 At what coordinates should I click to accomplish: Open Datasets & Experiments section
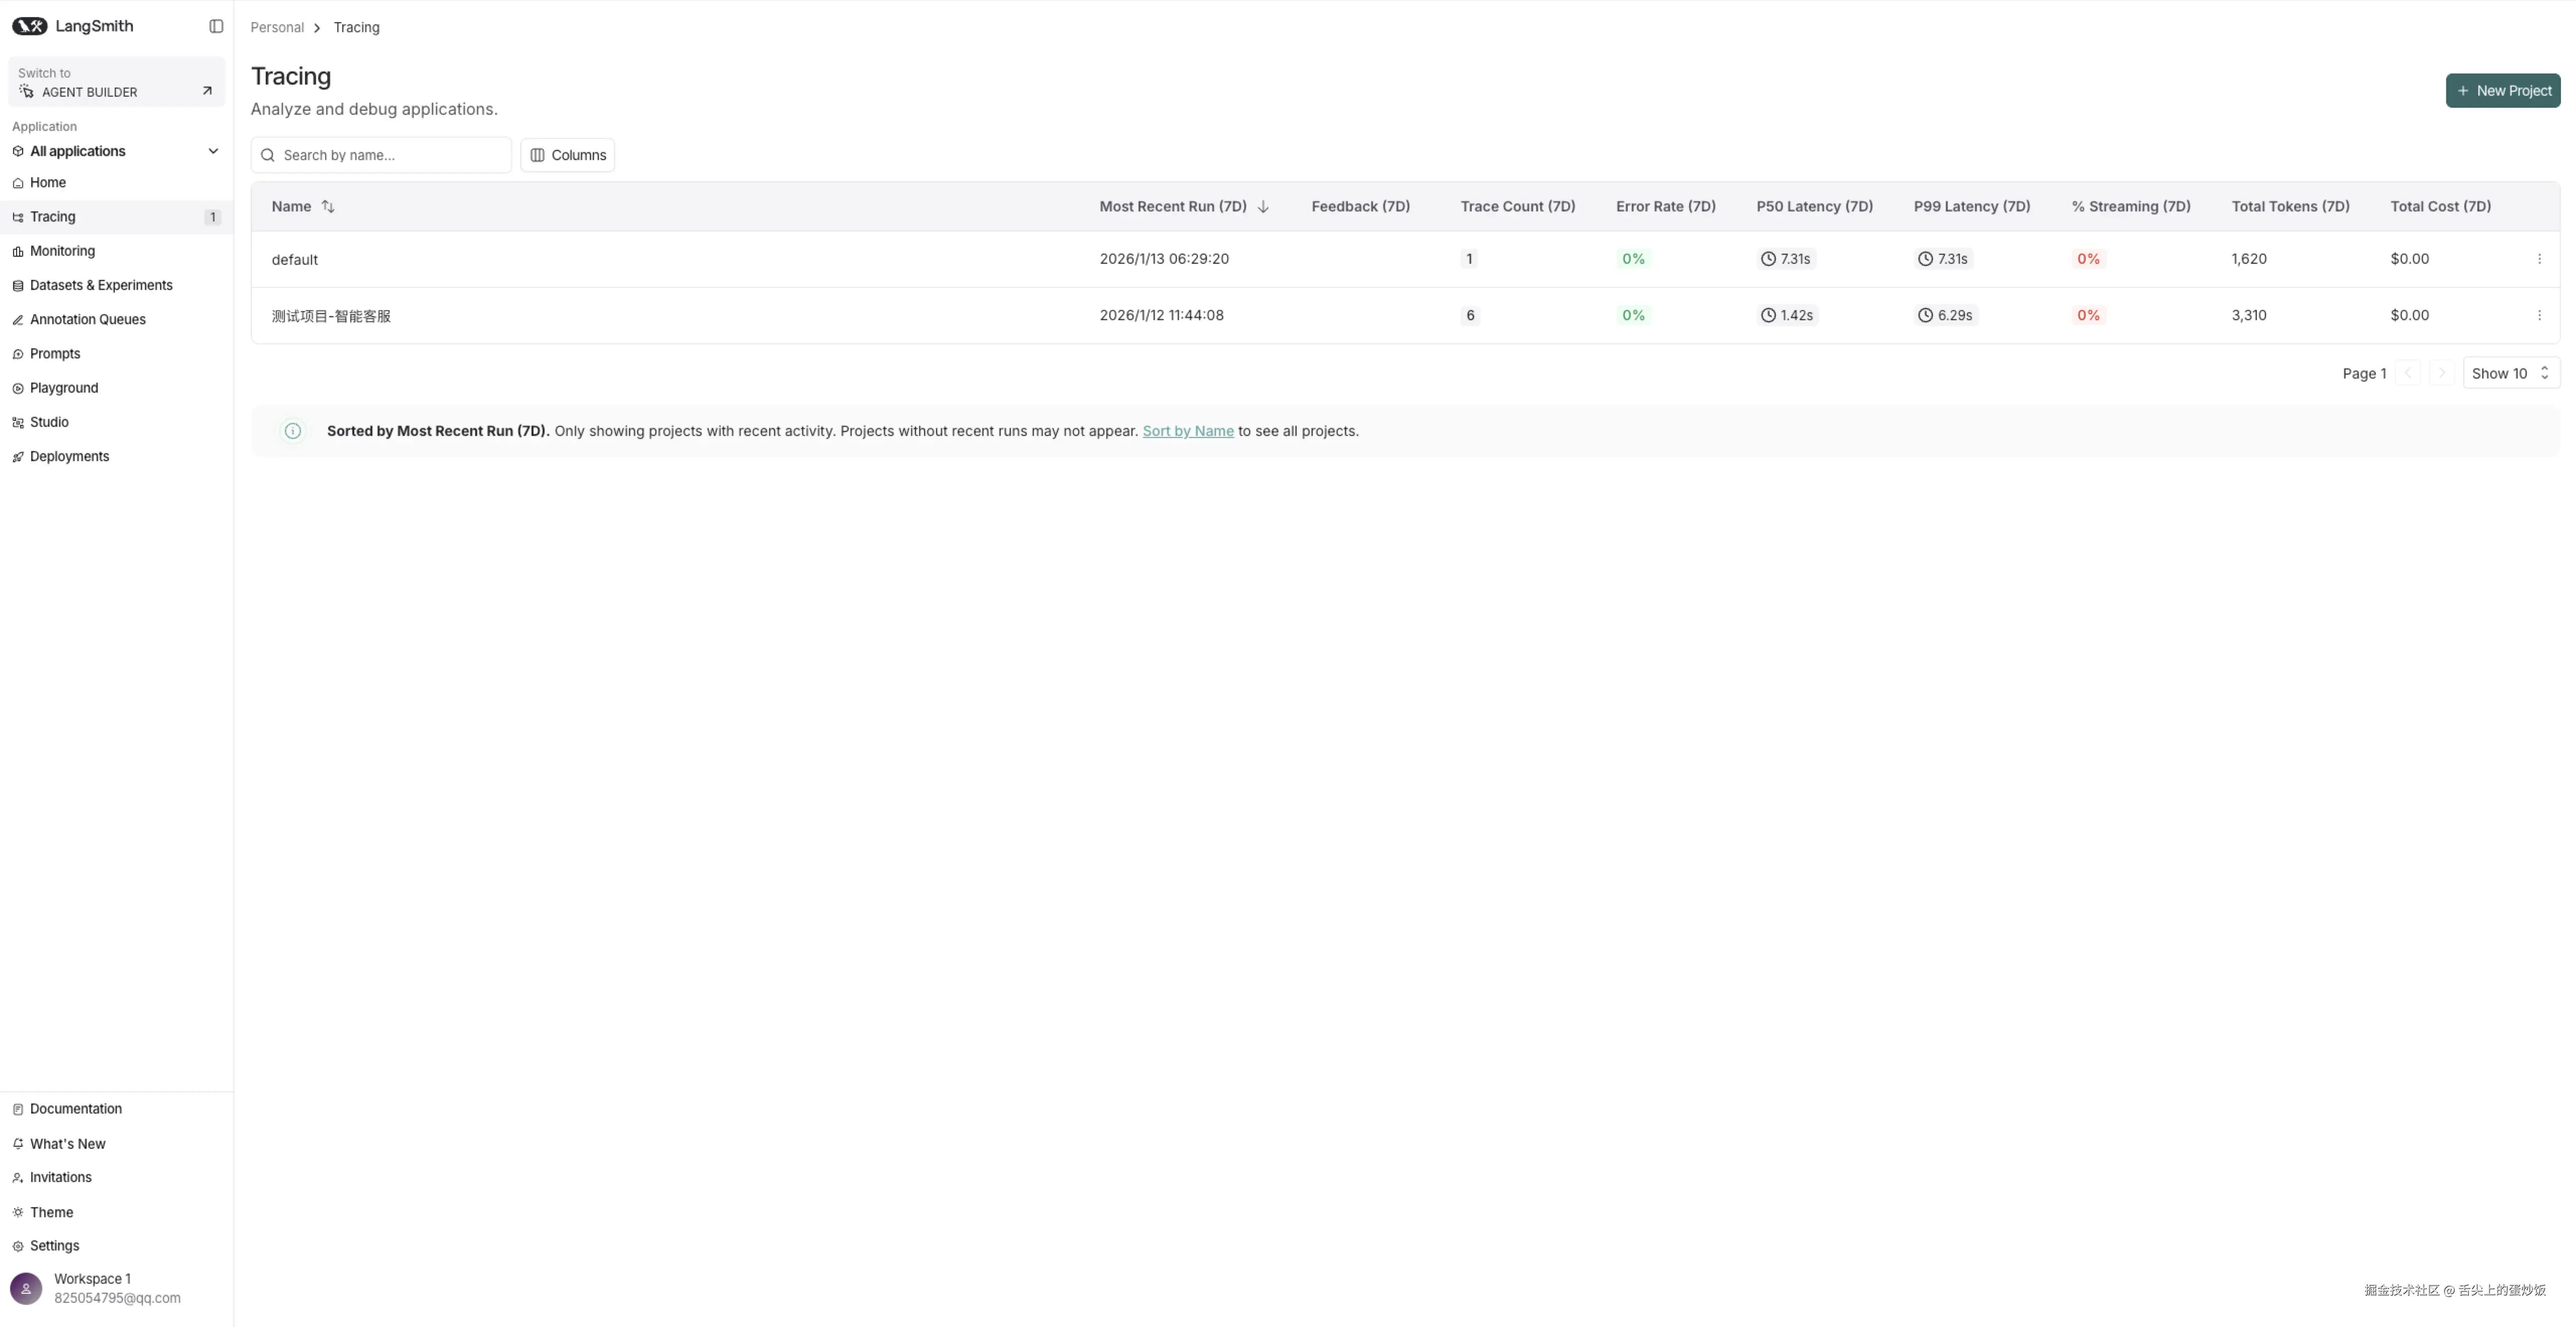[101, 285]
